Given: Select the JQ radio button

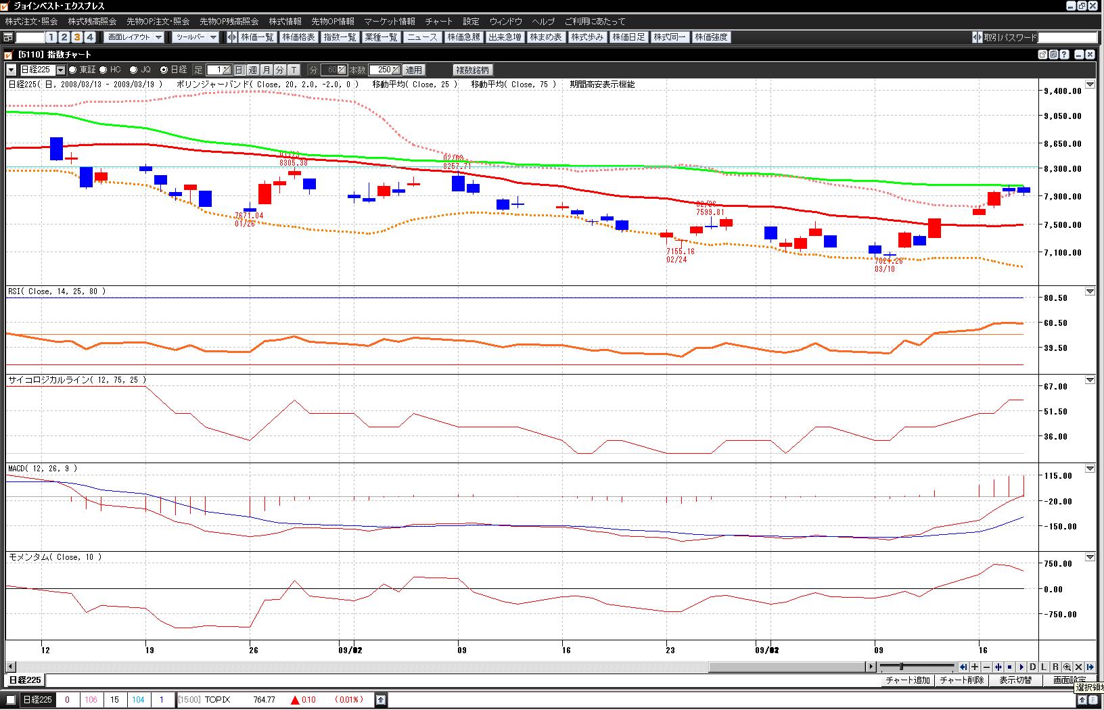Looking at the screenshot, I should (x=133, y=70).
